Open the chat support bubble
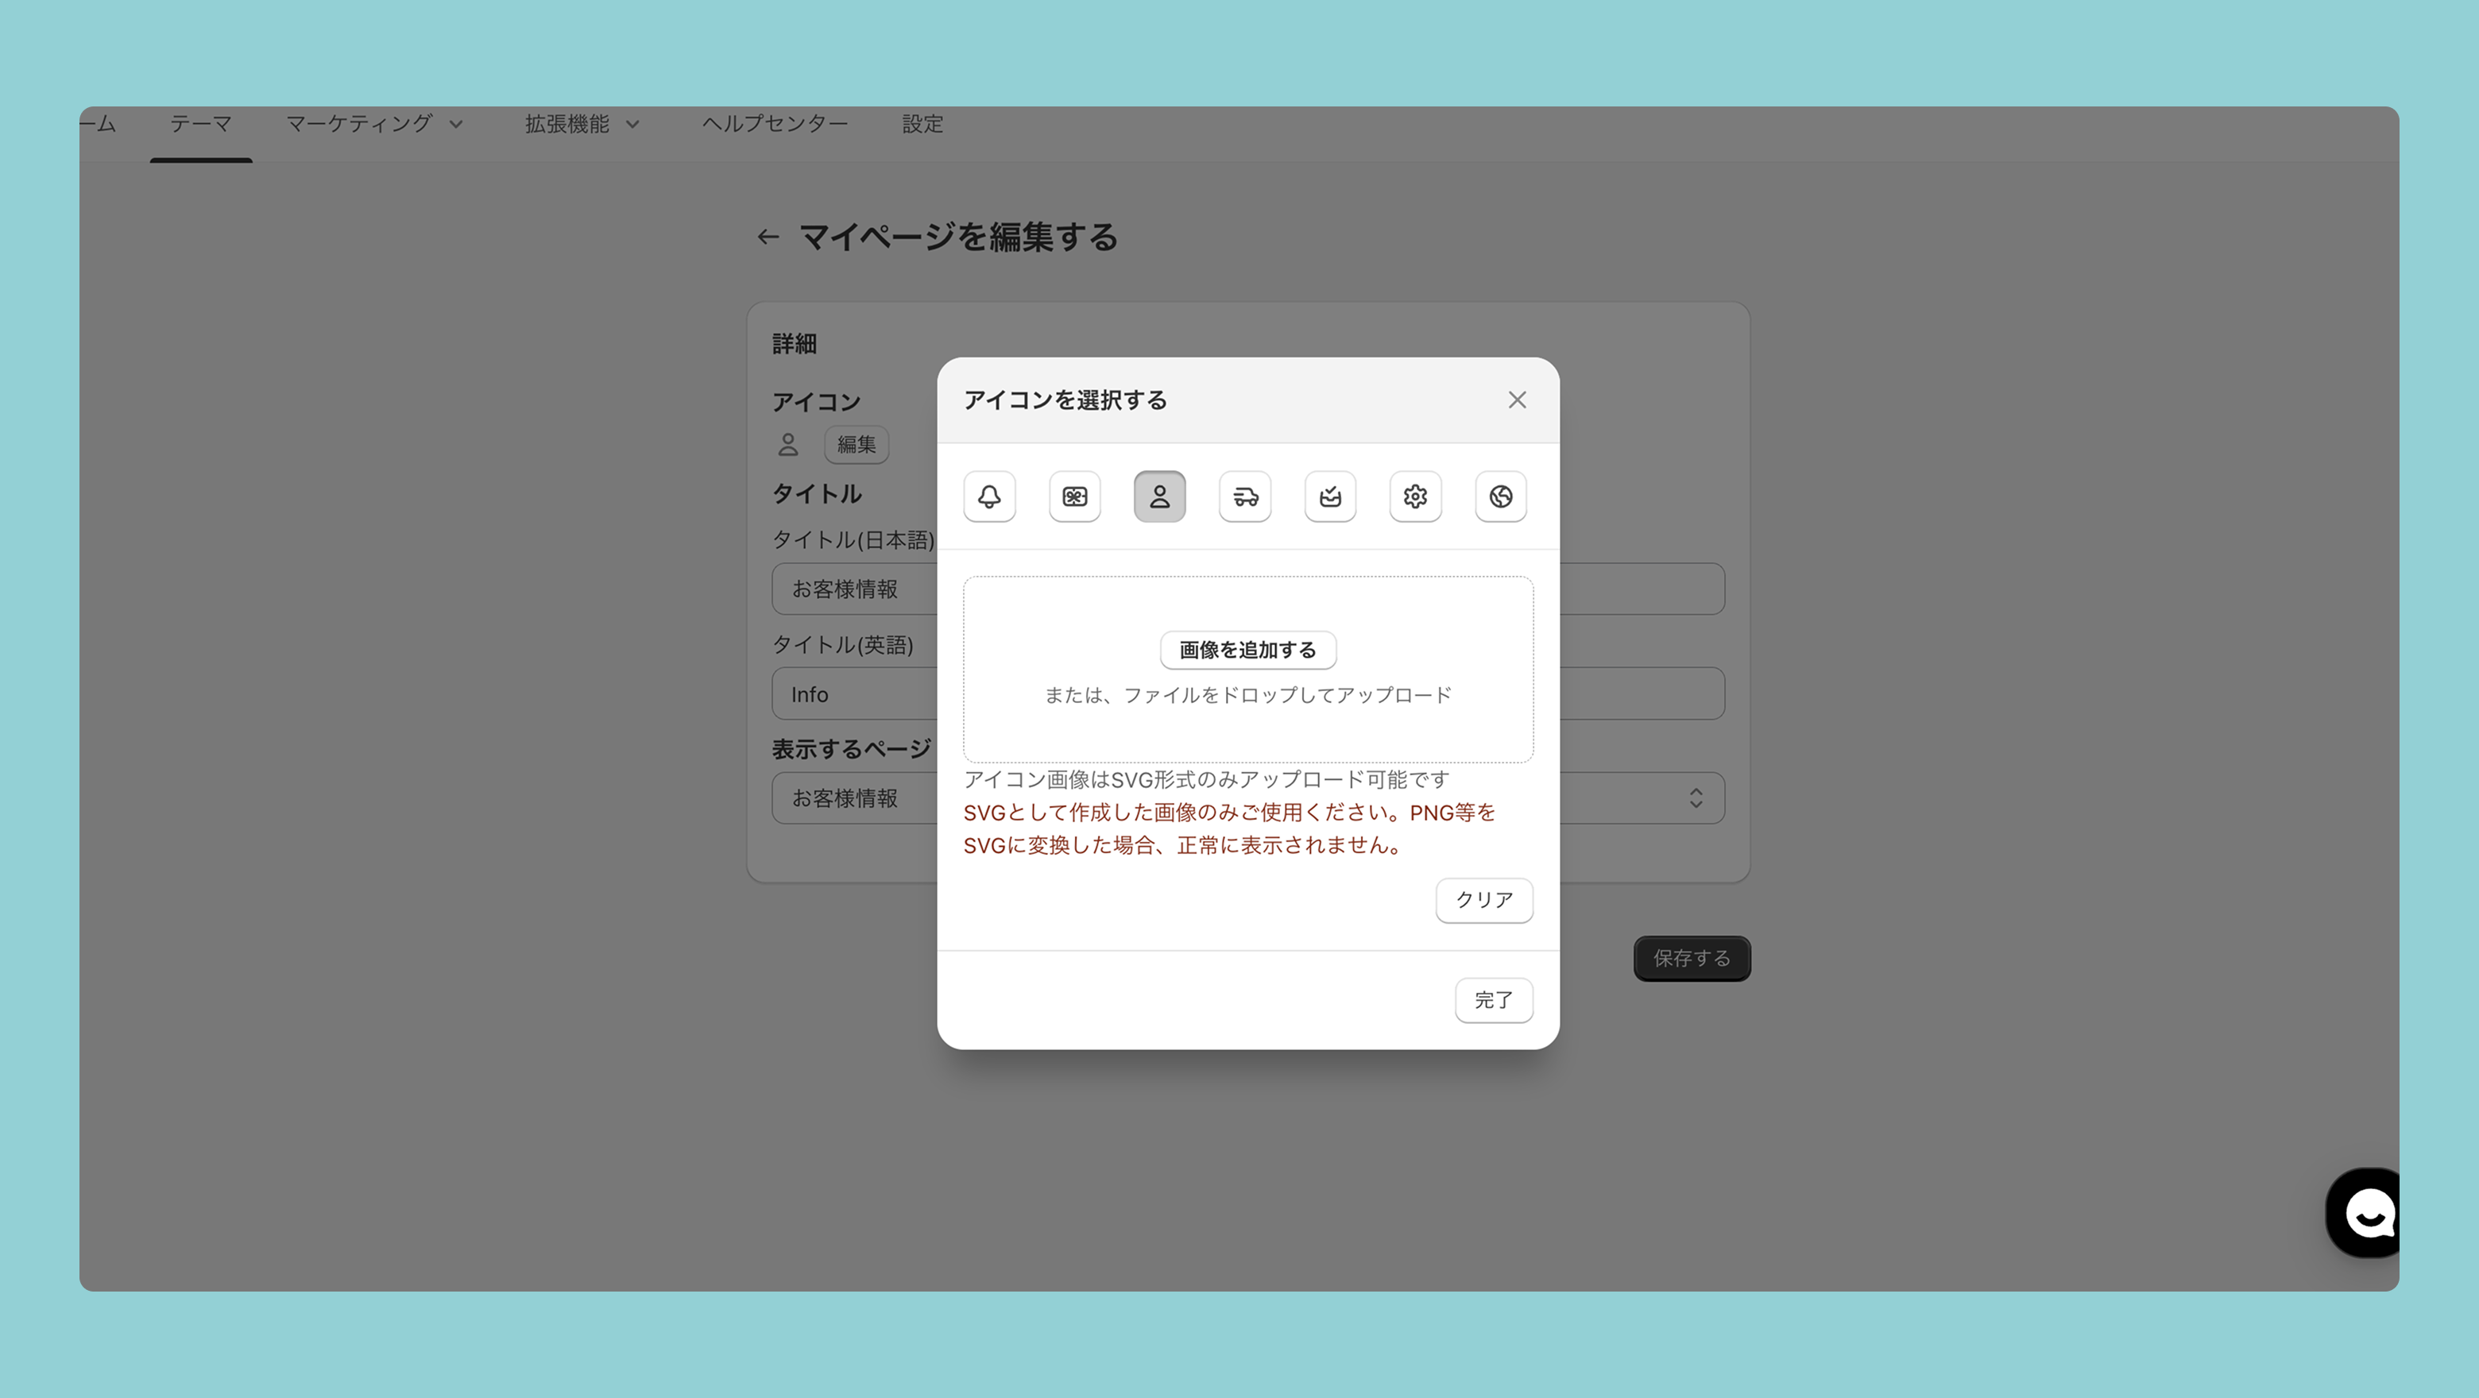 click(2366, 1212)
